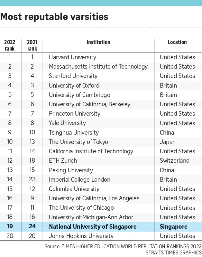Image resolution: width=202 pixels, height=257 pixels.
Task: Click the University of Oxford entry
Action: tap(74, 85)
